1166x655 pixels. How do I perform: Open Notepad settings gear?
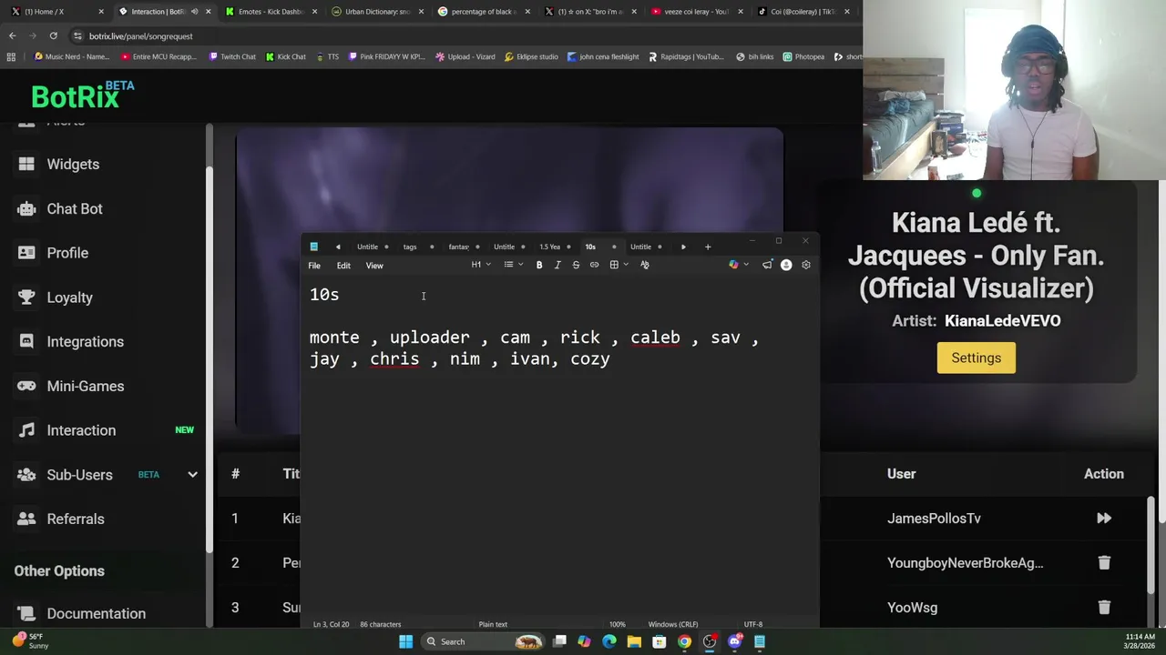click(805, 265)
